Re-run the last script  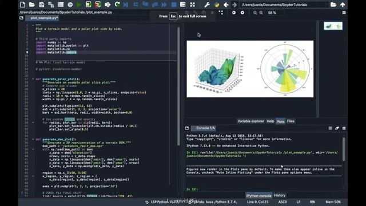tap(117, 5)
